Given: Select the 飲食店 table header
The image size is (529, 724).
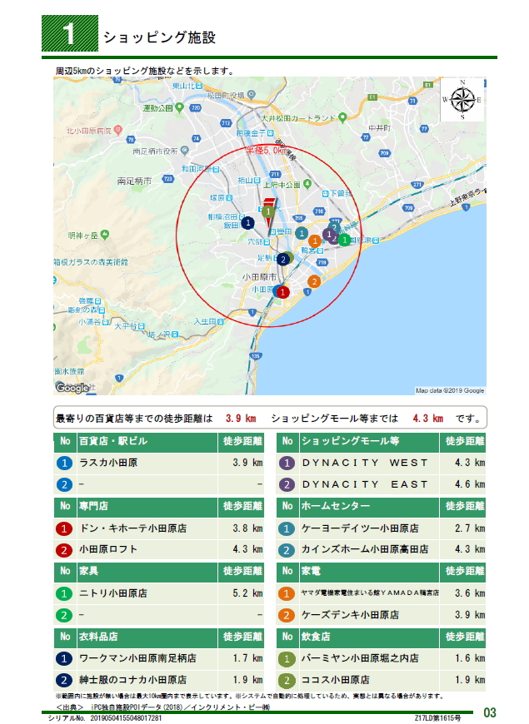Looking at the screenshot, I should [x=316, y=637].
